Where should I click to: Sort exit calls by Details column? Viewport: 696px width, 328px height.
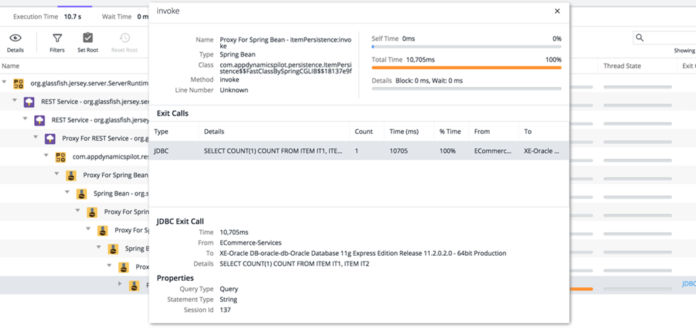tap(214, 132)
